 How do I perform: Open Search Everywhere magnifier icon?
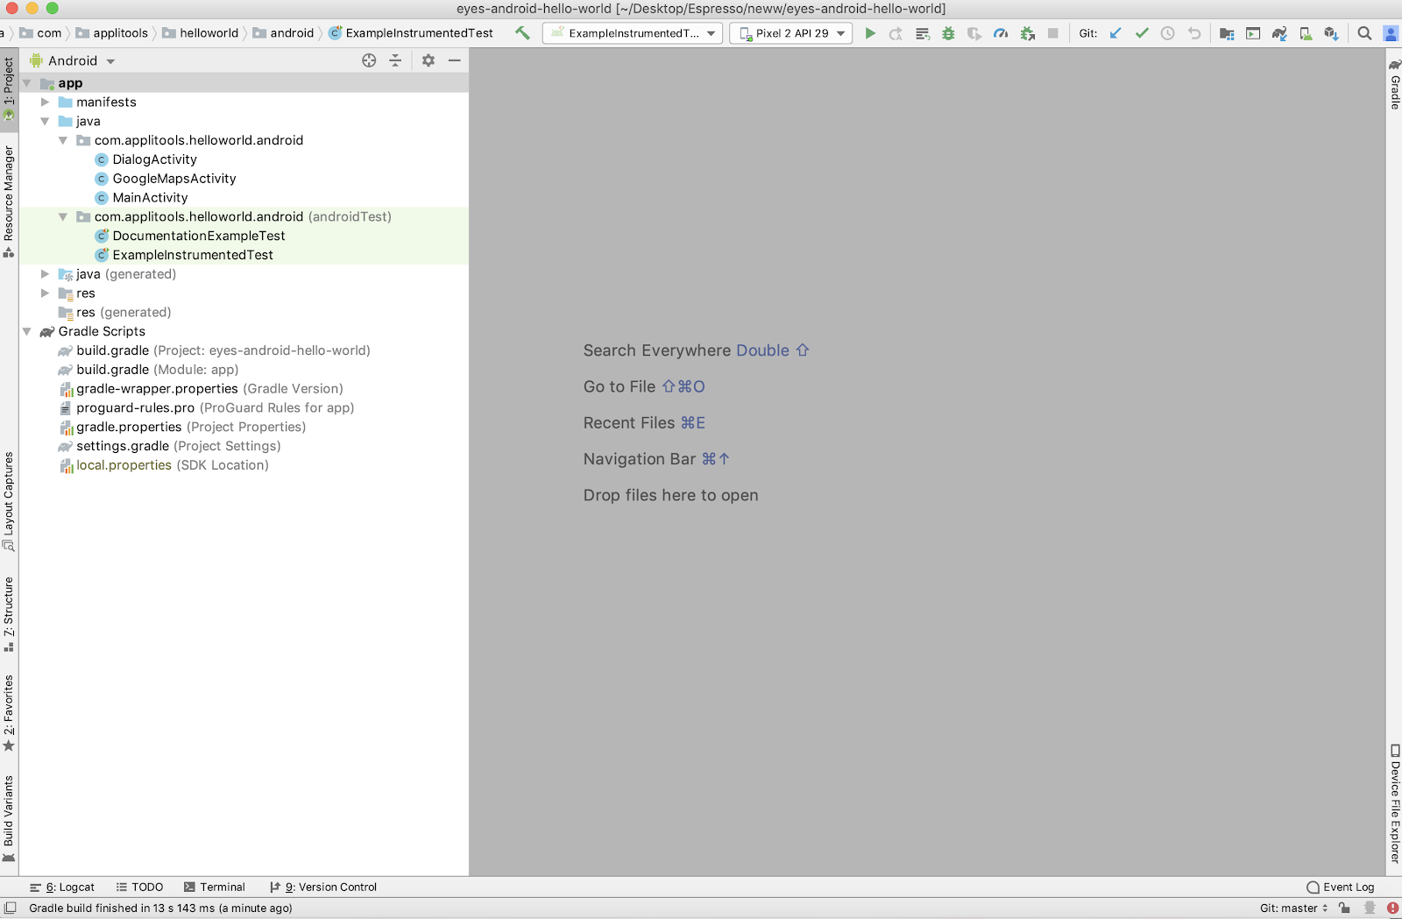1364,33
